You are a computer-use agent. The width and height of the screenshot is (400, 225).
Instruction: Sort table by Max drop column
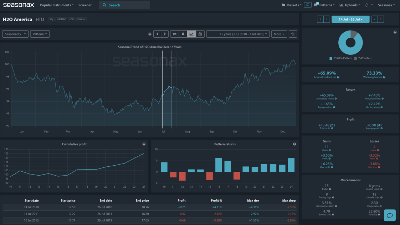pyautogui.click(x=289, y=200)
